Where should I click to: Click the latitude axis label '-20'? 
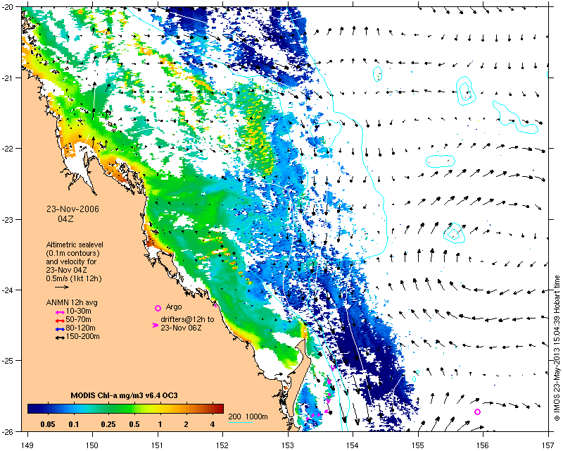[x=8, y=7]
